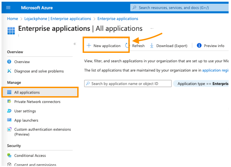Click the Diagnose and solve problems wrench icon

[x=9, y=71]
